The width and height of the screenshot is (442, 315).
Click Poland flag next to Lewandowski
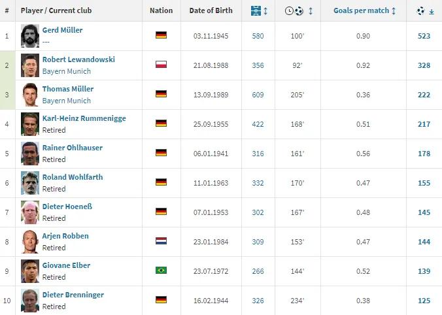click(161, 65)
